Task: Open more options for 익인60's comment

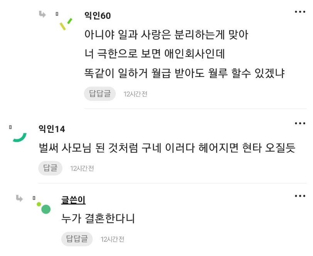Action: click(300, 12)
